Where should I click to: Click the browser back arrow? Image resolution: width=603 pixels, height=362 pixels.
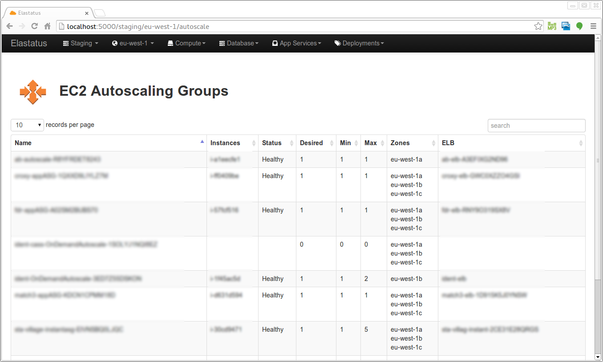9,26
